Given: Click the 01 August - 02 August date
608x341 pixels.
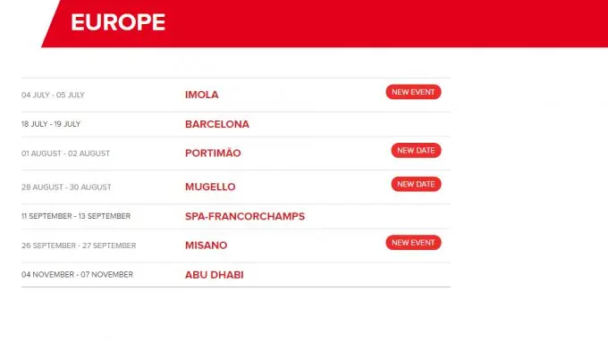Looking at the screenshot, I should coord(65,154).
